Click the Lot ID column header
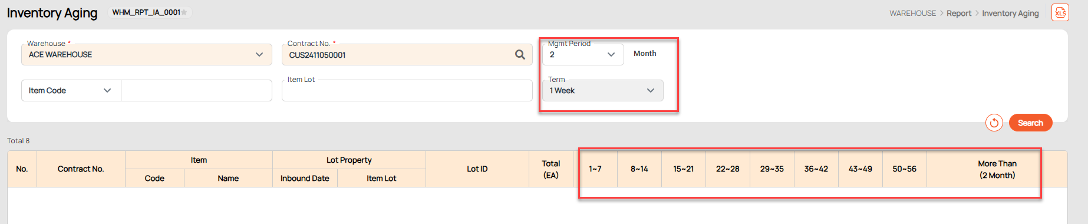The width and height of the screenshot is (1088, 224). 477,169
